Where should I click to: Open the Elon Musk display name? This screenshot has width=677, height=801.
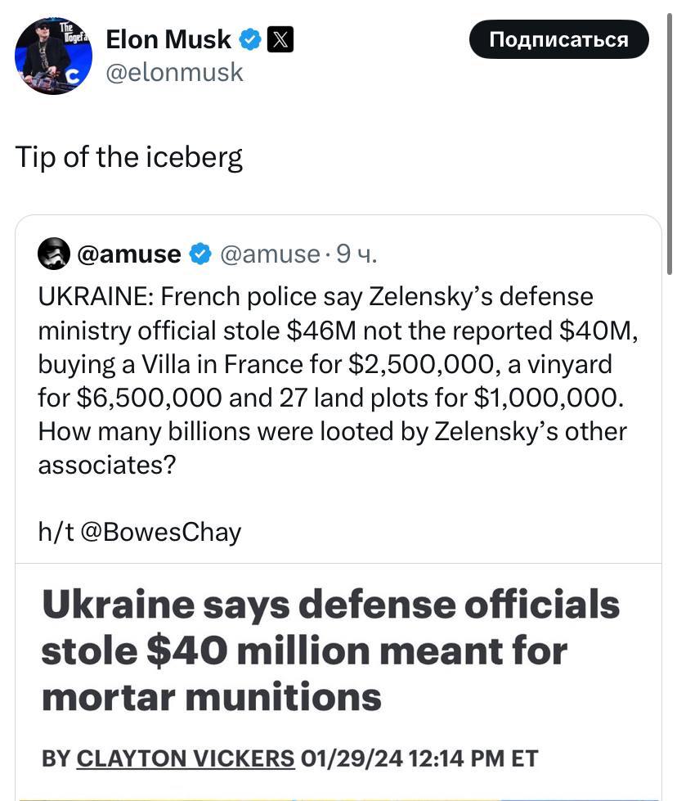168,38
